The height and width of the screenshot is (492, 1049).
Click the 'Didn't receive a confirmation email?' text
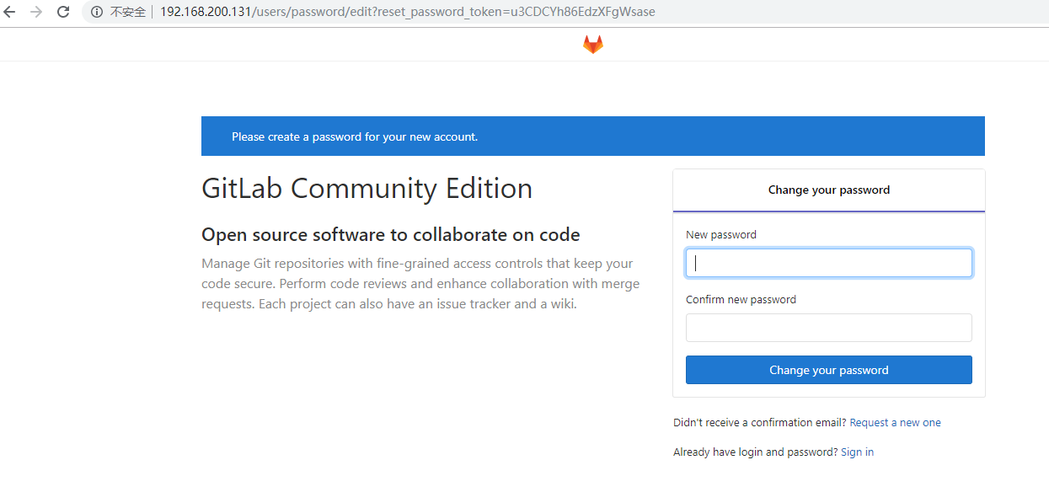tap(760, 423)
